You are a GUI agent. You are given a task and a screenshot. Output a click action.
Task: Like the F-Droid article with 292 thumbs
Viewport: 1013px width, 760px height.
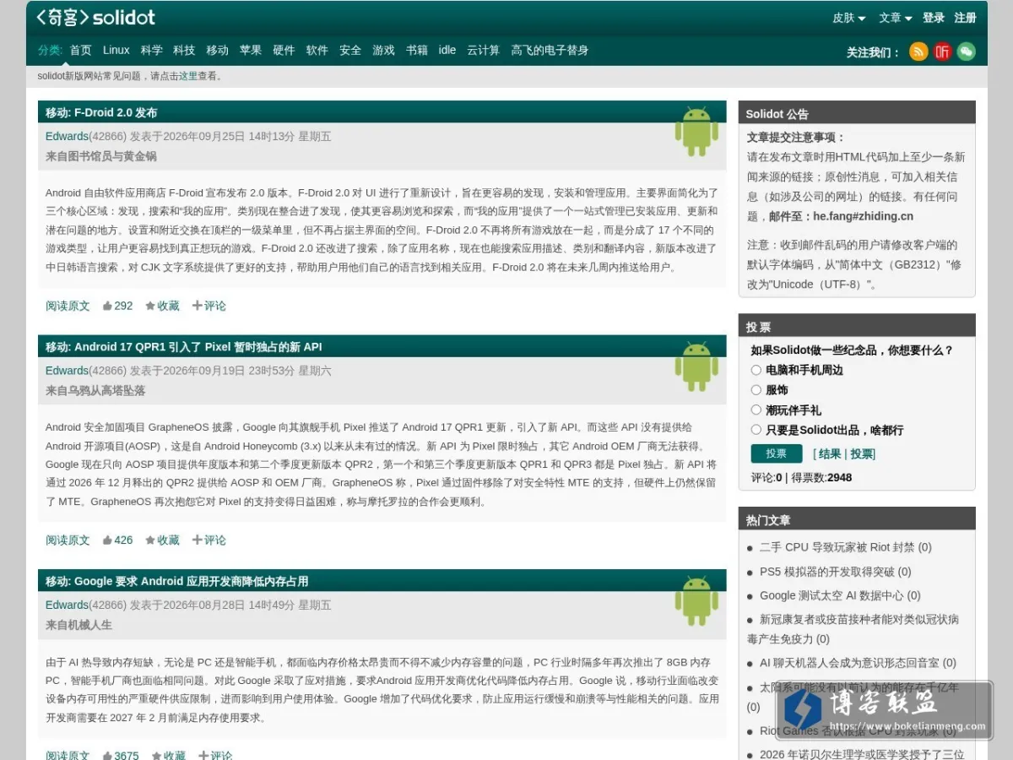(x=117, y=306)
